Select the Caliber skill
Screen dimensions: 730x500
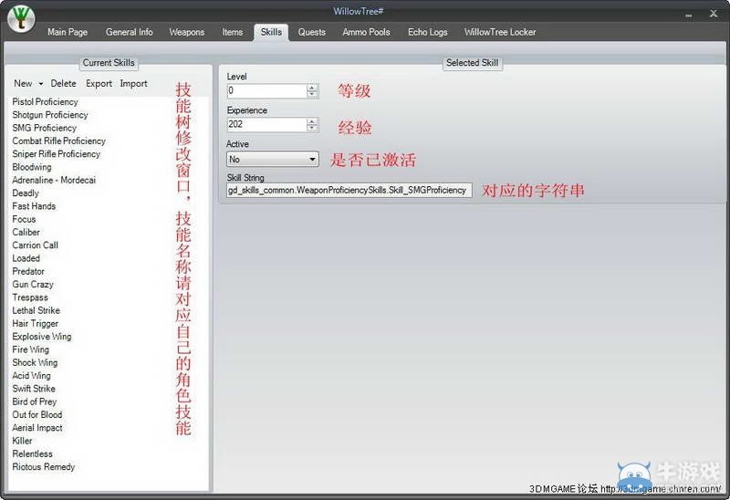[x=26, y=232]
